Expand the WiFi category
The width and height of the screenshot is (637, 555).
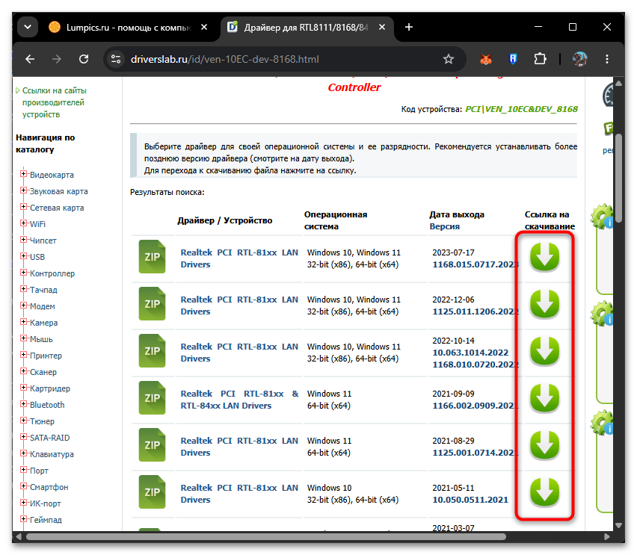tap(24, 223)
